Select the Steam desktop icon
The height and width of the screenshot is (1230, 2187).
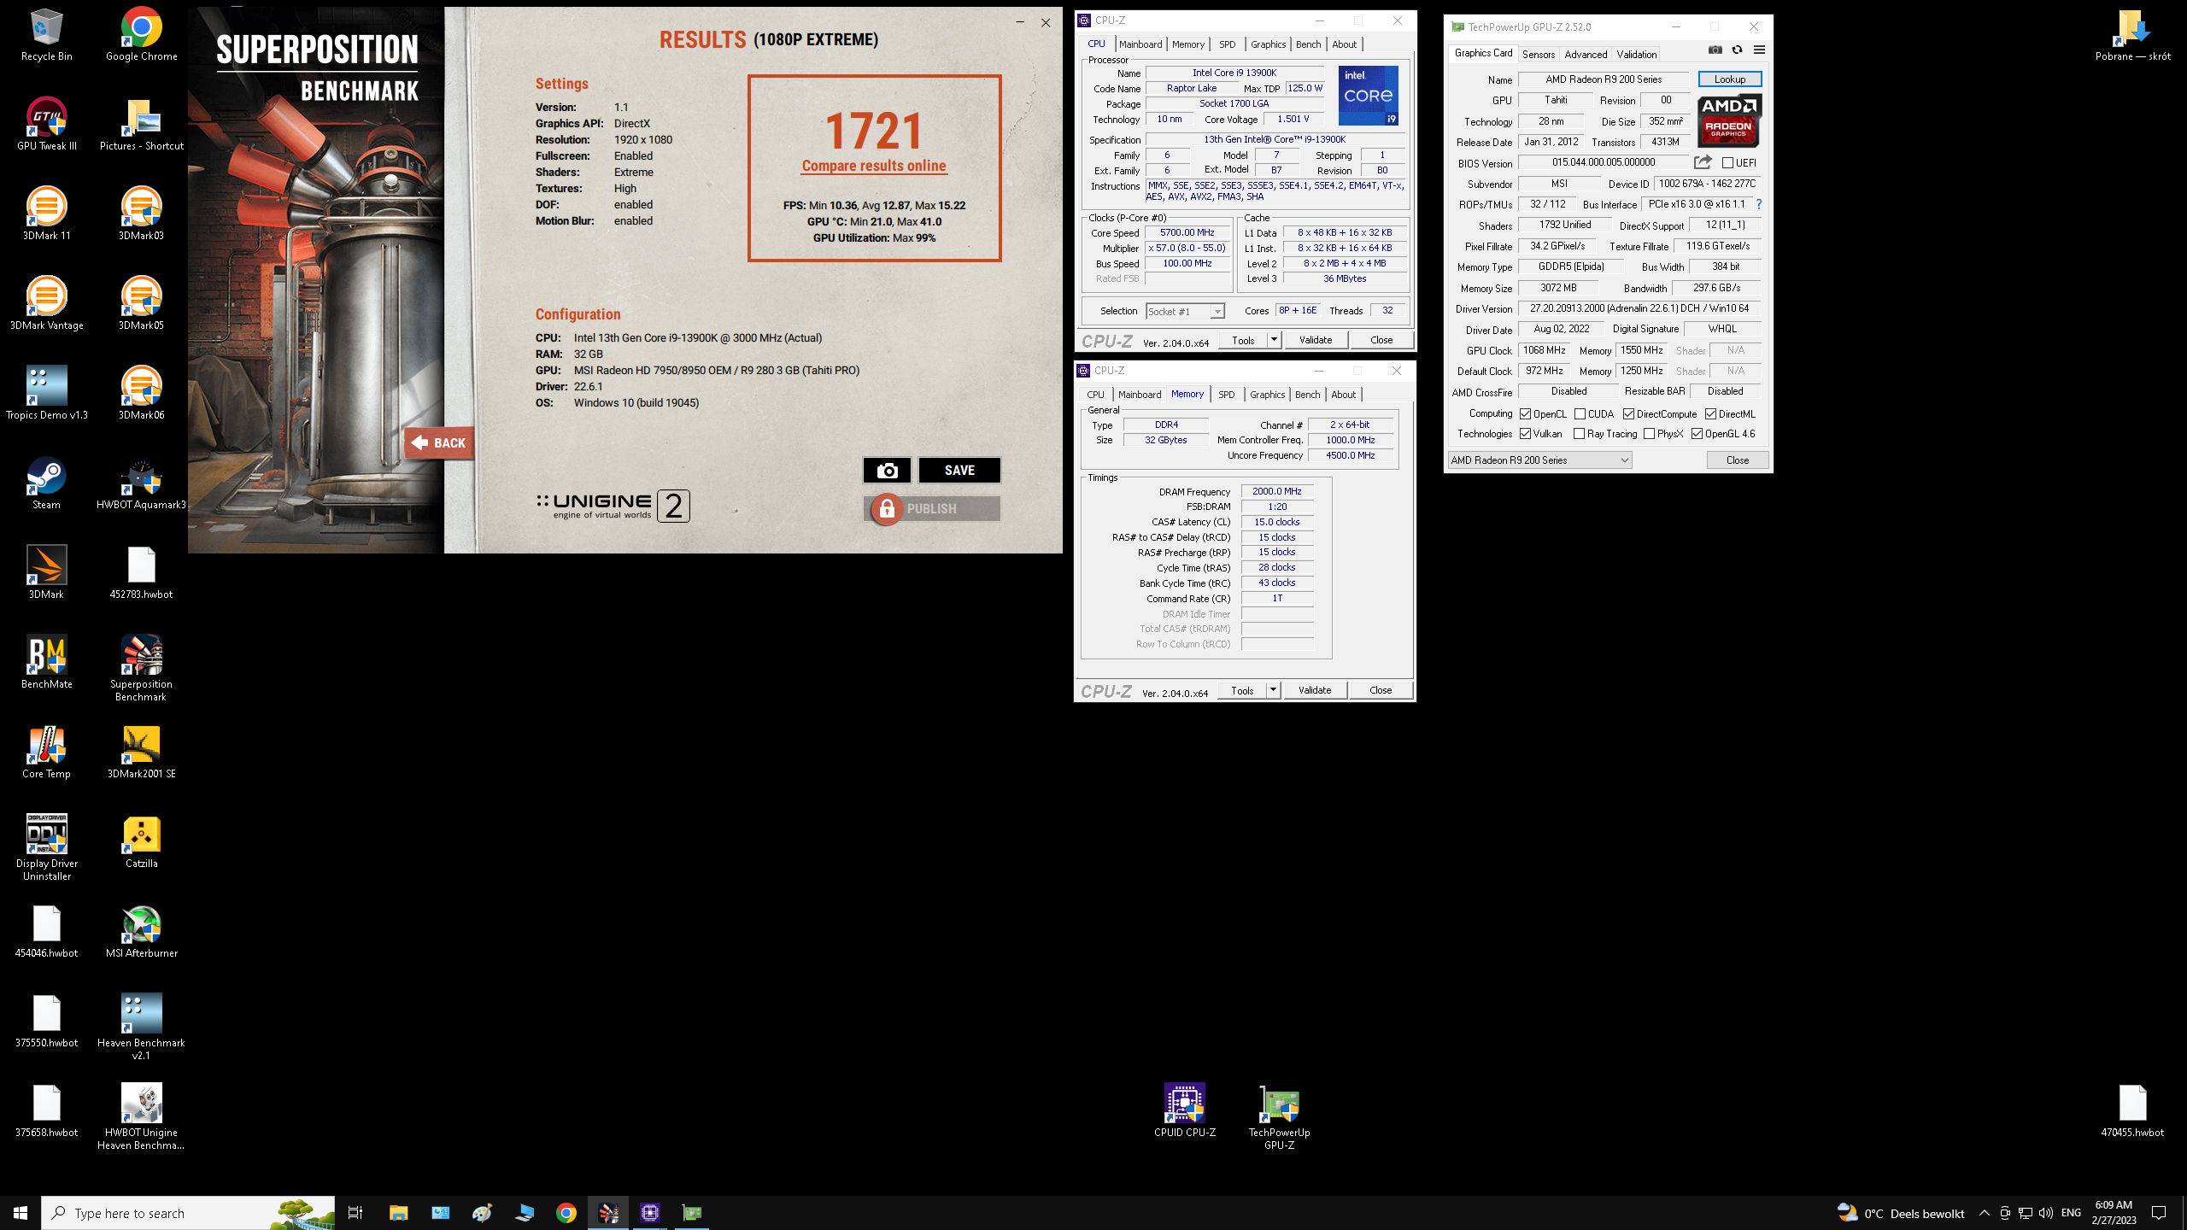[x=47, y=482]
